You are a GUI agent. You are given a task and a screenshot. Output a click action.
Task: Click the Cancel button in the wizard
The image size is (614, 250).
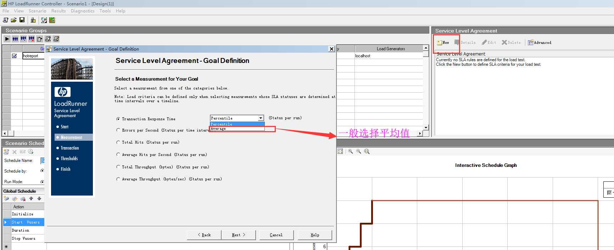276,235
